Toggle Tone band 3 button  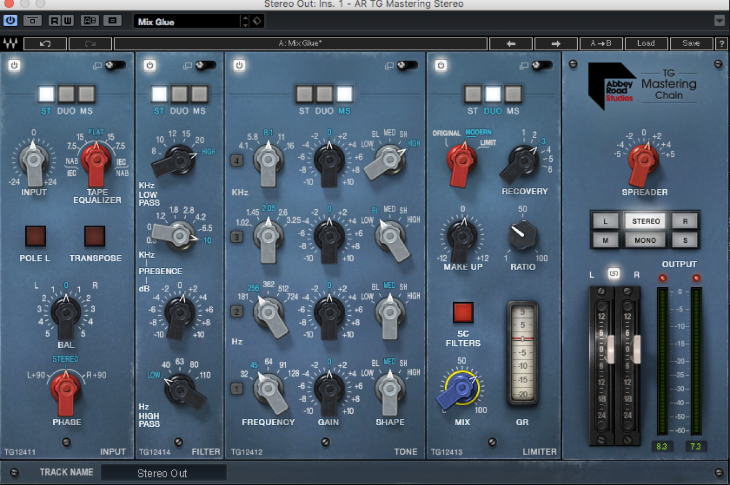[237, 237]
